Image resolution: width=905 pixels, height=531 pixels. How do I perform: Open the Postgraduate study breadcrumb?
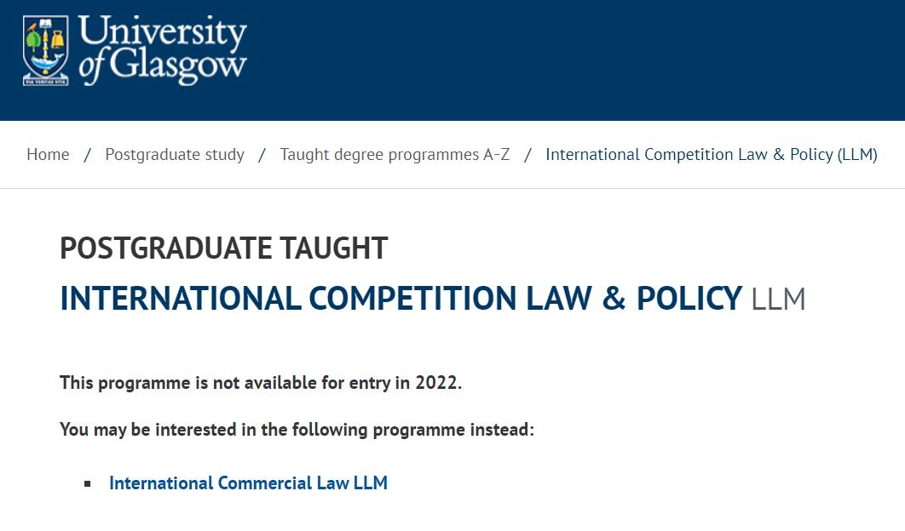(x=175, y=155)
